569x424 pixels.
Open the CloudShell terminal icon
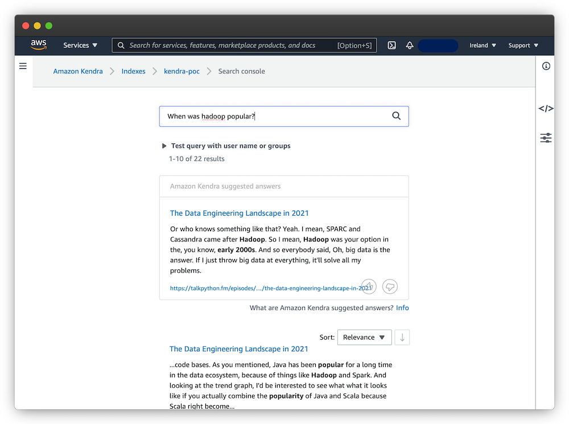(x=391, y=46)
